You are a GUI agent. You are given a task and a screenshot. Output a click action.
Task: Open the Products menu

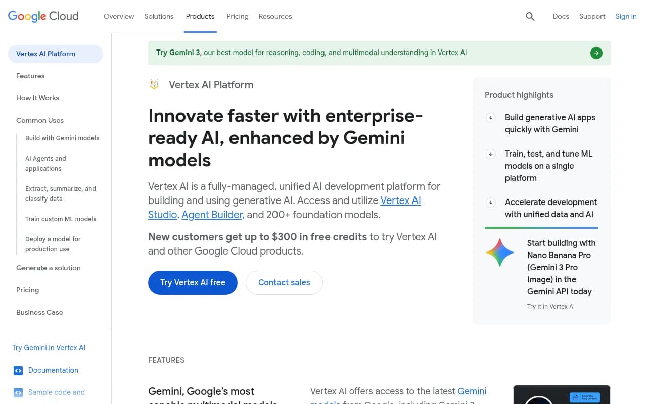point(200,16)
